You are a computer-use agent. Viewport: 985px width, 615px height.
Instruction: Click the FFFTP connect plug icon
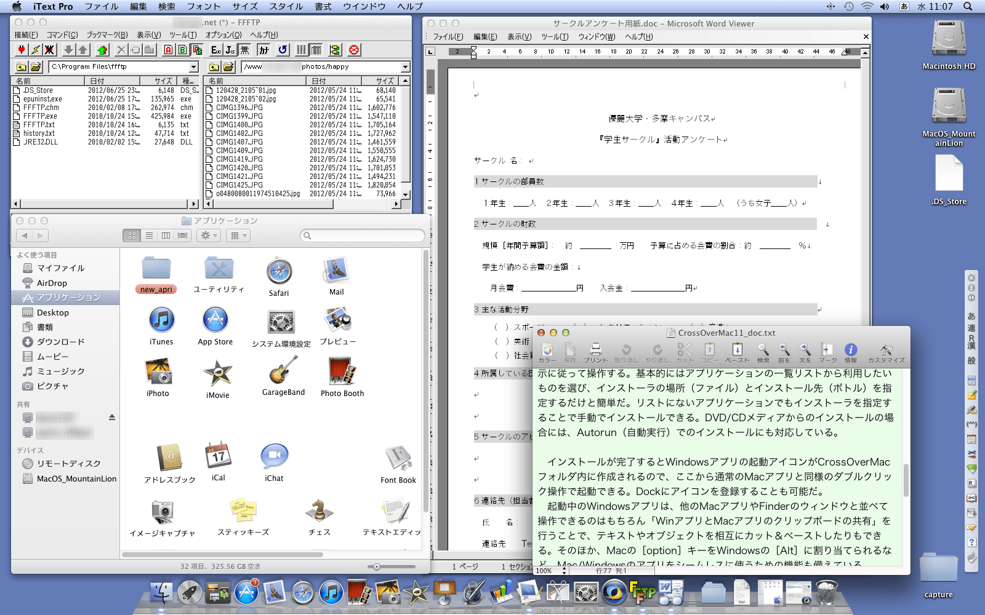click(x=22, y=50)
